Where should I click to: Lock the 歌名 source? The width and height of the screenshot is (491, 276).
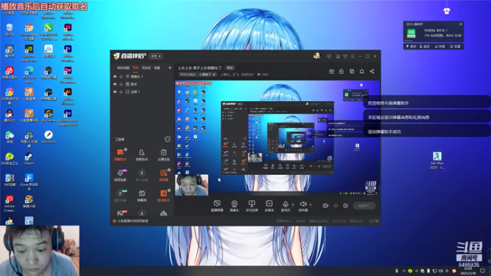(121, 84)
